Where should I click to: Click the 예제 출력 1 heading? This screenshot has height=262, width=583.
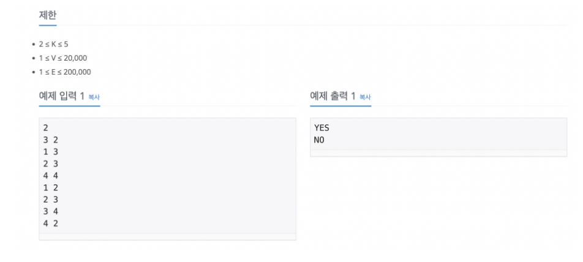(333, 96)
